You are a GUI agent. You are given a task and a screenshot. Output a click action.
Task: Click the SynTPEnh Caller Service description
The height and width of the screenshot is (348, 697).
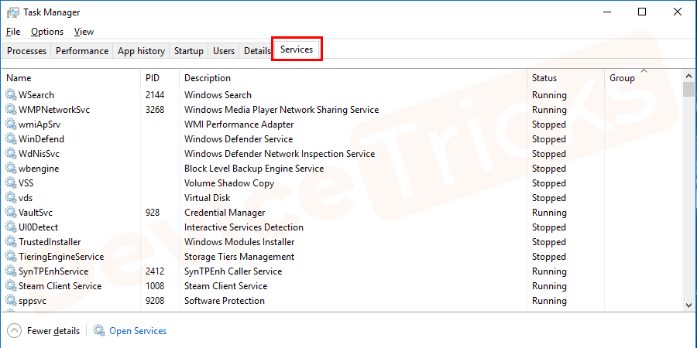[233, 271]
